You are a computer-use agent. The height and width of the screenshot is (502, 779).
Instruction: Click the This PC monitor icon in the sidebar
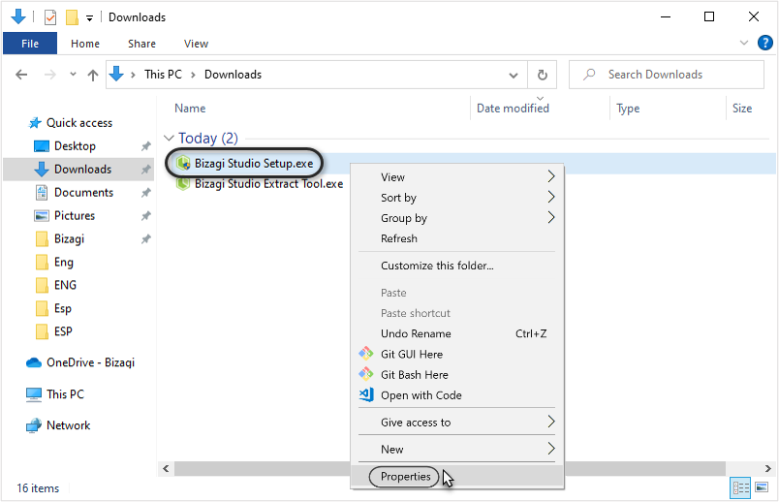click(x=34, y=394)
